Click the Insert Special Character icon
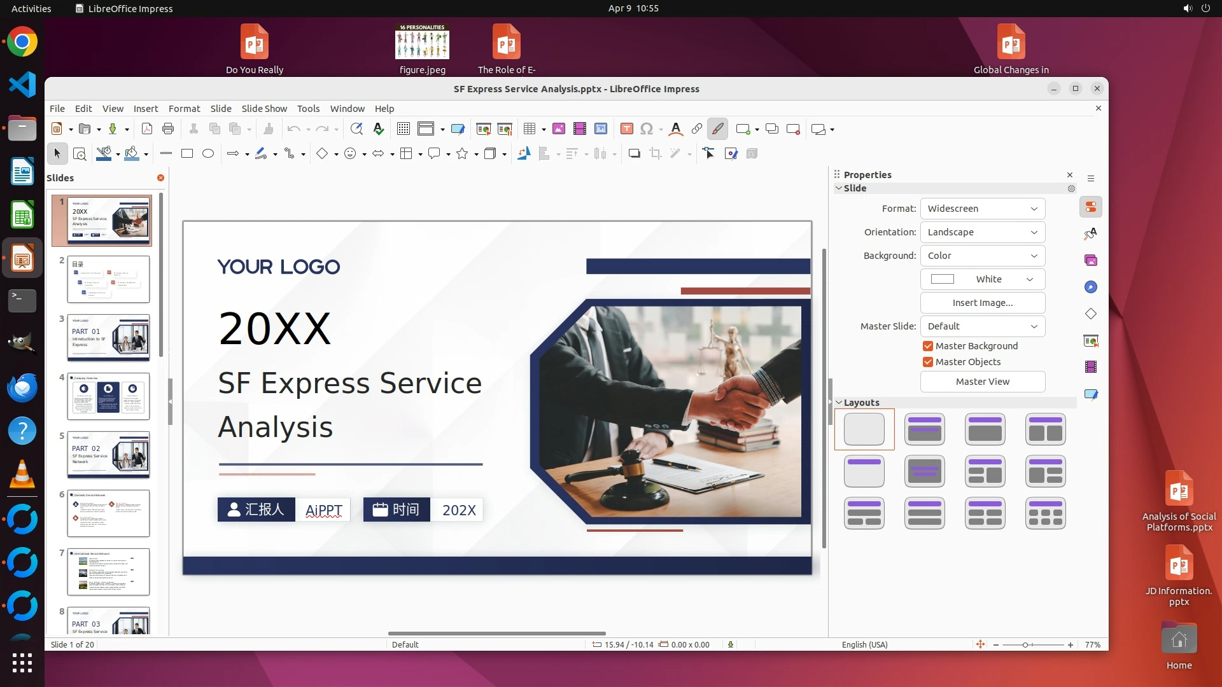Screen dimensions: 1222x687 (x=647, y=129)
